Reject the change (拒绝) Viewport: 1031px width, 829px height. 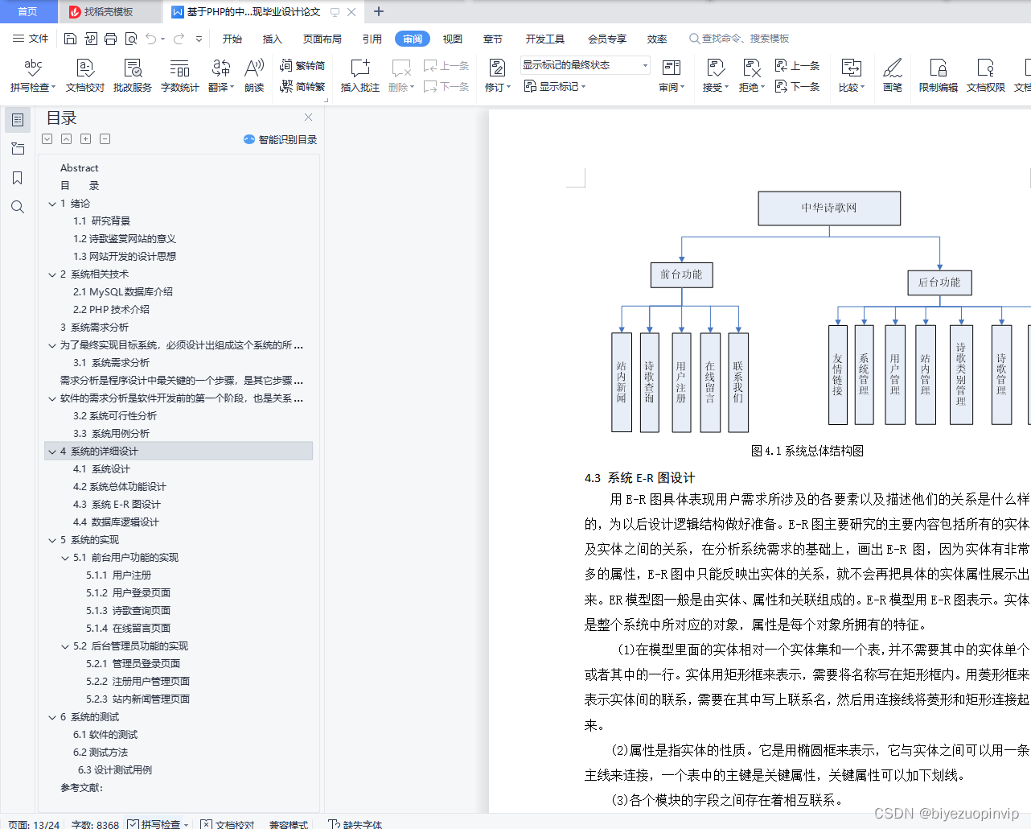[x=752, y=76]
